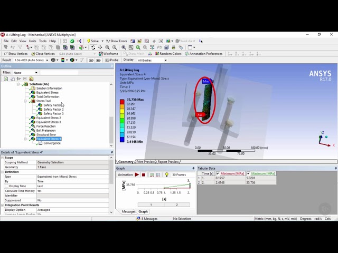Select step 1 segment below graph

click(x=151, y=205)
